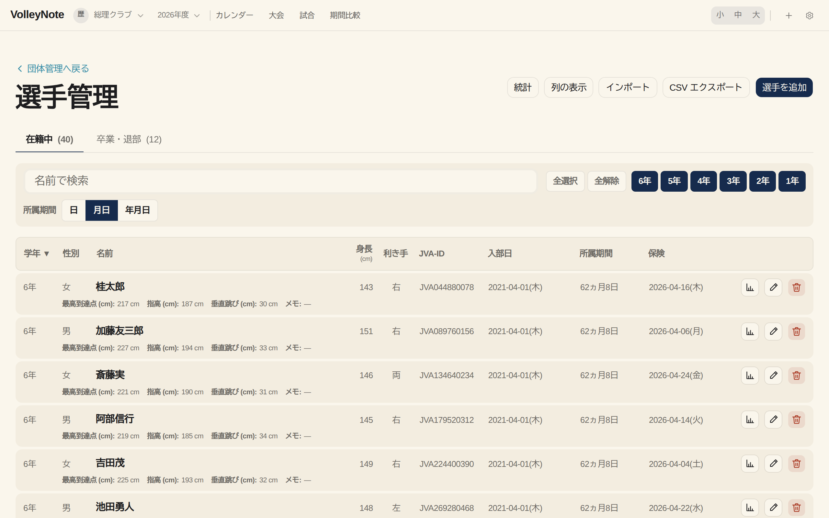
Task: Delete player 斎藤実 with trash icon
Action: 797,376
